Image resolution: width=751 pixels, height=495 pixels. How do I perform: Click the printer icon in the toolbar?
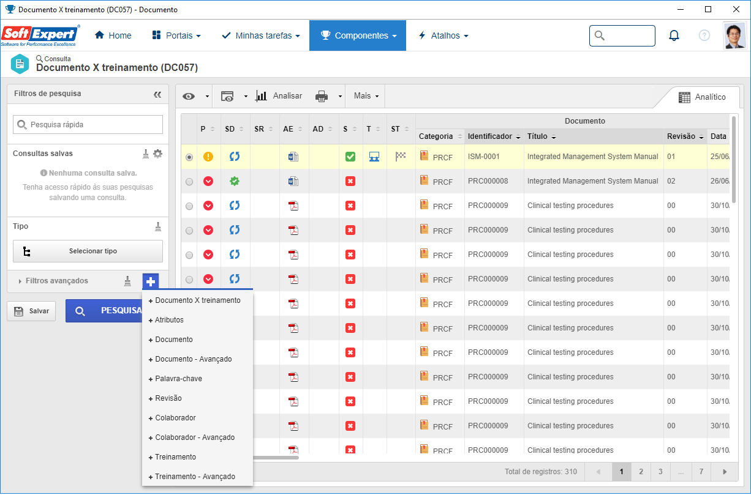pos(322,96)
